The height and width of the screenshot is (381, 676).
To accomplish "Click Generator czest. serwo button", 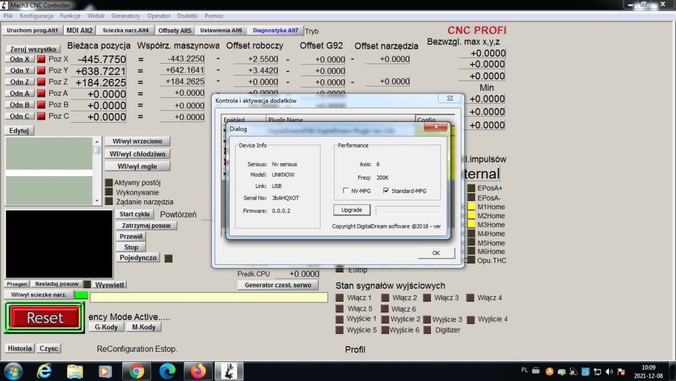I will 278,285.
